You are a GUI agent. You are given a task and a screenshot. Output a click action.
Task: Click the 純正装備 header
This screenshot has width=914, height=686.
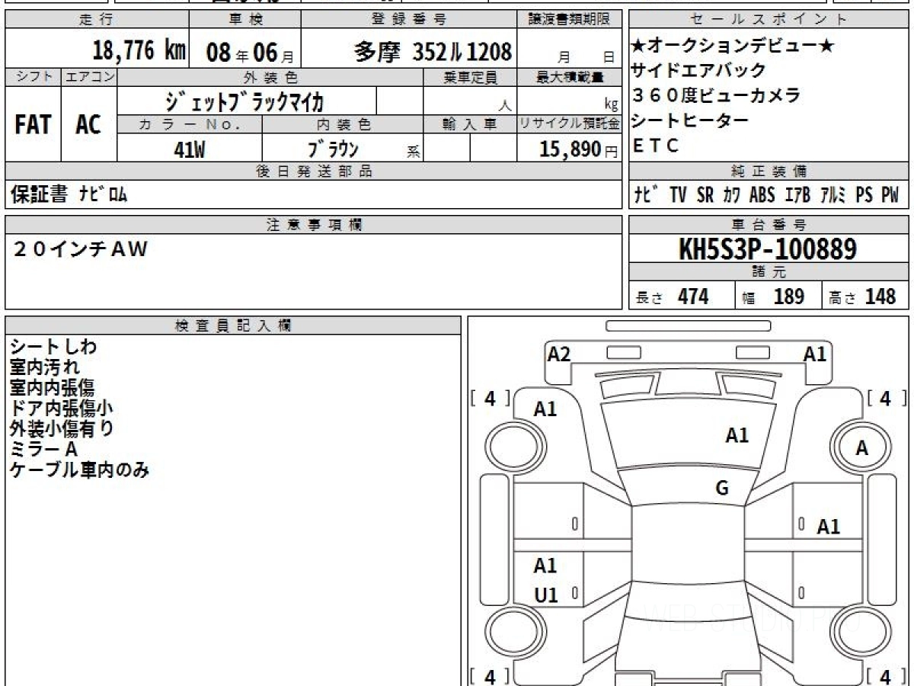769,171
